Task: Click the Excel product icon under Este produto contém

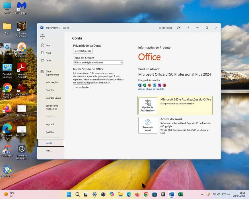Action: coord(145,85)
